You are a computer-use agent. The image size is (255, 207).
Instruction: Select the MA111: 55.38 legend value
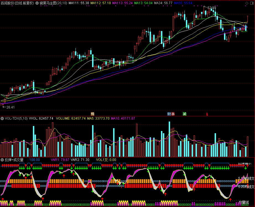[x=79, y=3]
